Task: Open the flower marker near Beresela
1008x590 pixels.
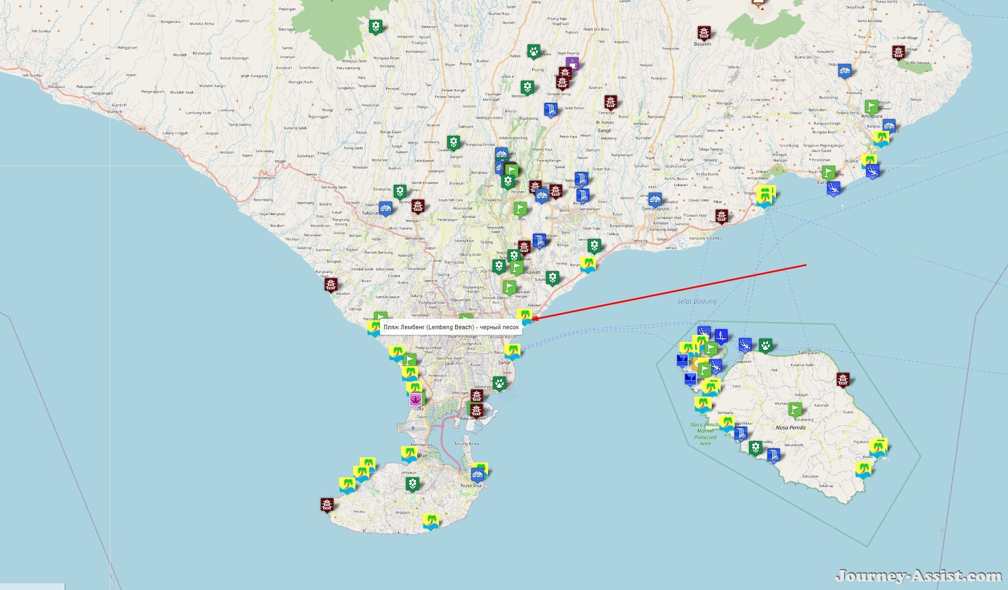Action: coord(527,87)
